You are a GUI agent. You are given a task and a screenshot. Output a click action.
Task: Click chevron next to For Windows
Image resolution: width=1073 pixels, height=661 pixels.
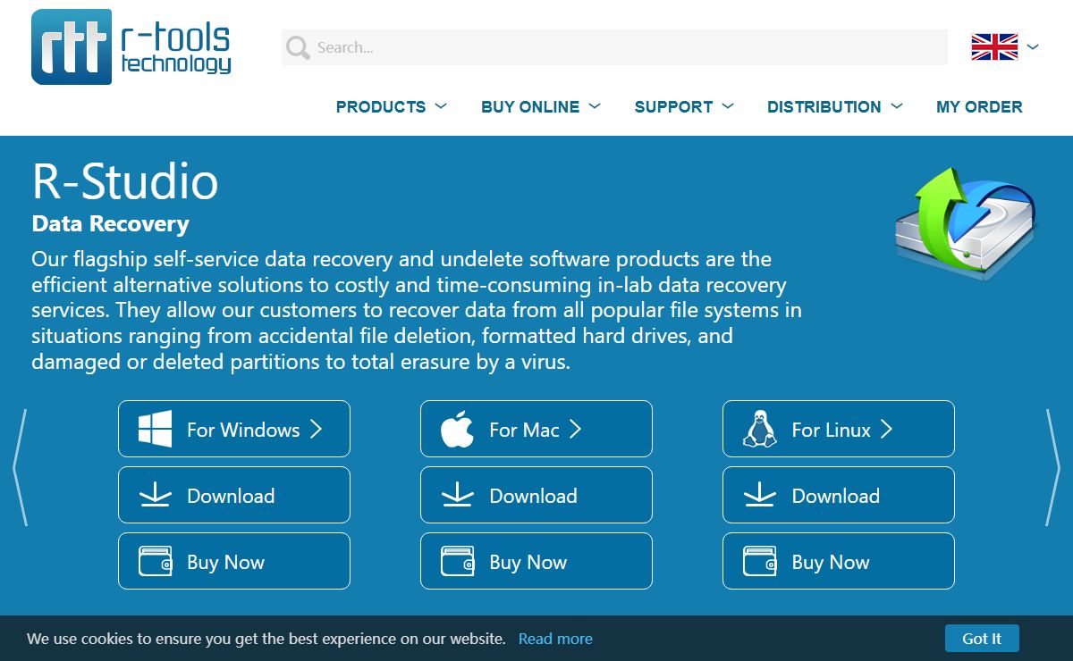point(316,430)
